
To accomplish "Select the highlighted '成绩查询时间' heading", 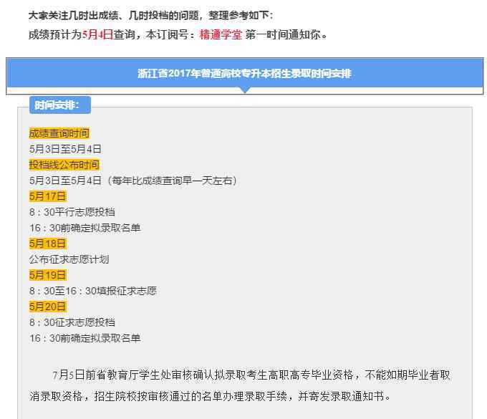I will coord(59,133).
